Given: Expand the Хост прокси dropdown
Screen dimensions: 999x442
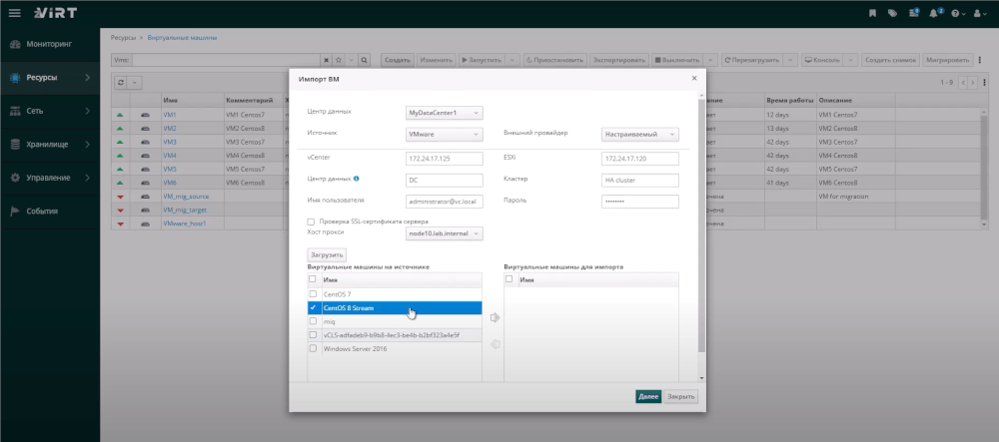Looking at the screenshot, I should pos(444,233).
